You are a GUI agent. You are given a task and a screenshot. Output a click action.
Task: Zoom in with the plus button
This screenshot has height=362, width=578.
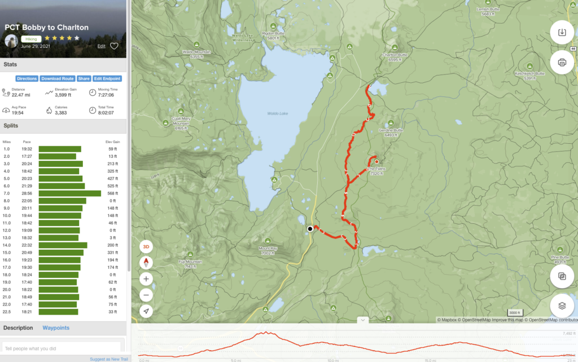click(x=146, y=279)
